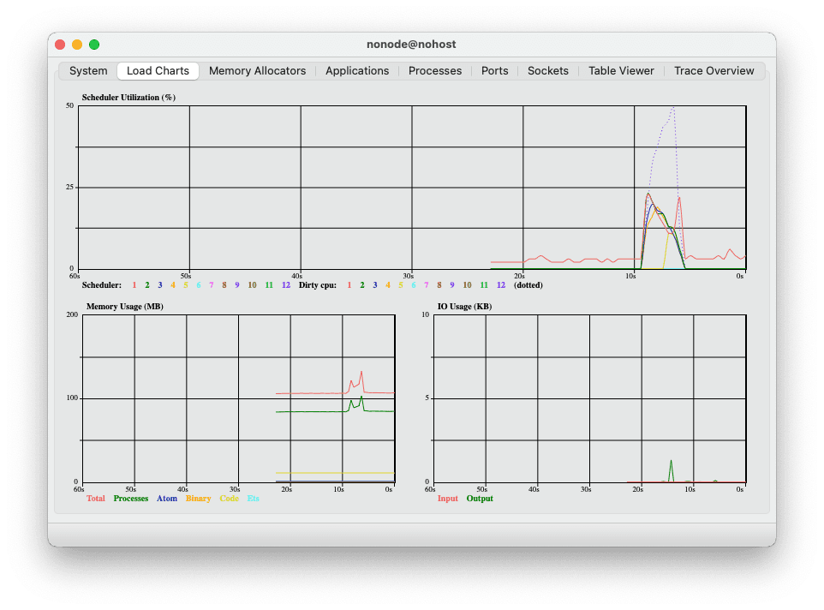
Task: Select the Load Charts tab
Action: pos(158,71)
